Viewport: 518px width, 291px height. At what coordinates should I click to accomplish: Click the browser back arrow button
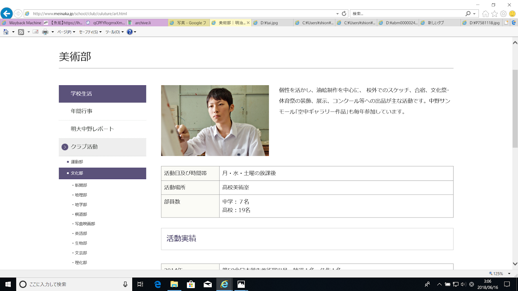(x=6, y=13)
